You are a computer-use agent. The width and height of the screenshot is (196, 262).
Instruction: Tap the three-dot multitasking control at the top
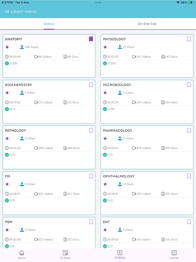coord(98,2)
